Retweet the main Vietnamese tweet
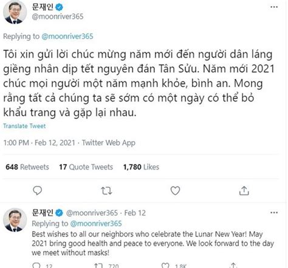Screen dimensions: 288x268 [x=106, y=191]
